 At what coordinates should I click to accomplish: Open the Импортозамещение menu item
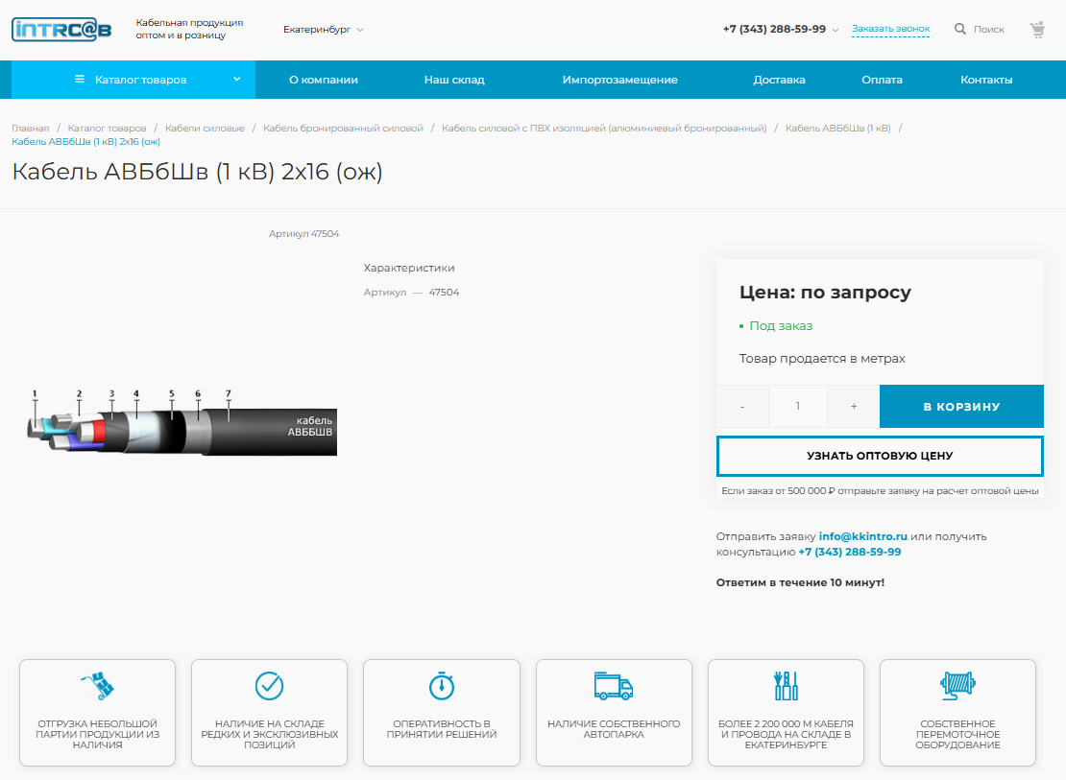tap(619, 80)
